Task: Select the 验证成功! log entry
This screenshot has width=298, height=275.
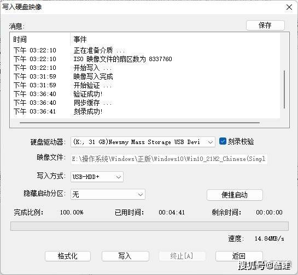Action: click(88, 94)
